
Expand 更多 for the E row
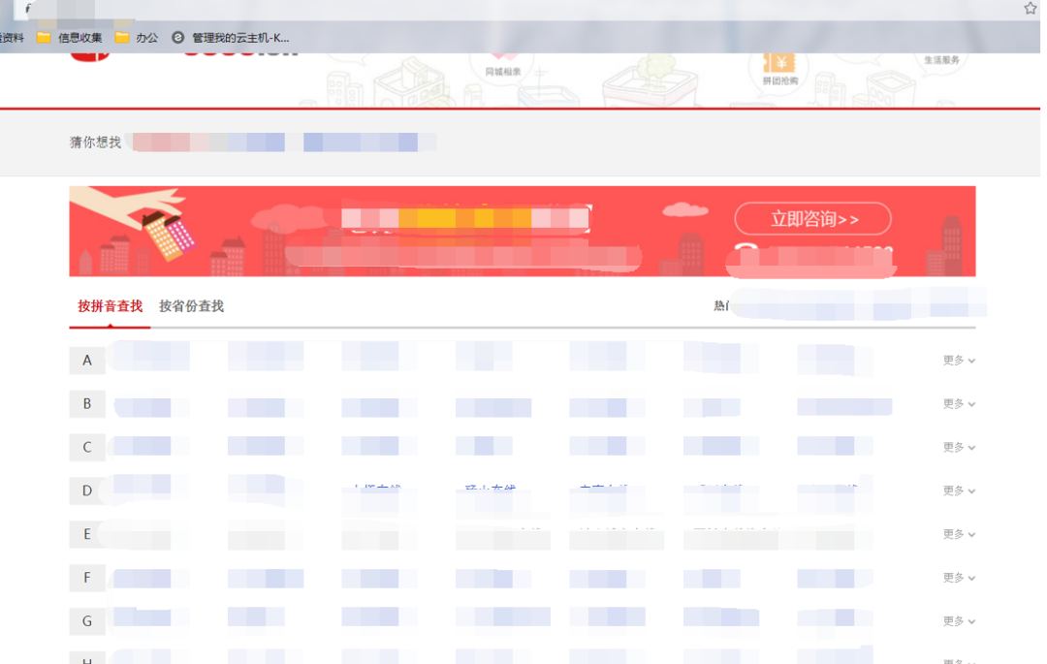click(x=959, y=534)
